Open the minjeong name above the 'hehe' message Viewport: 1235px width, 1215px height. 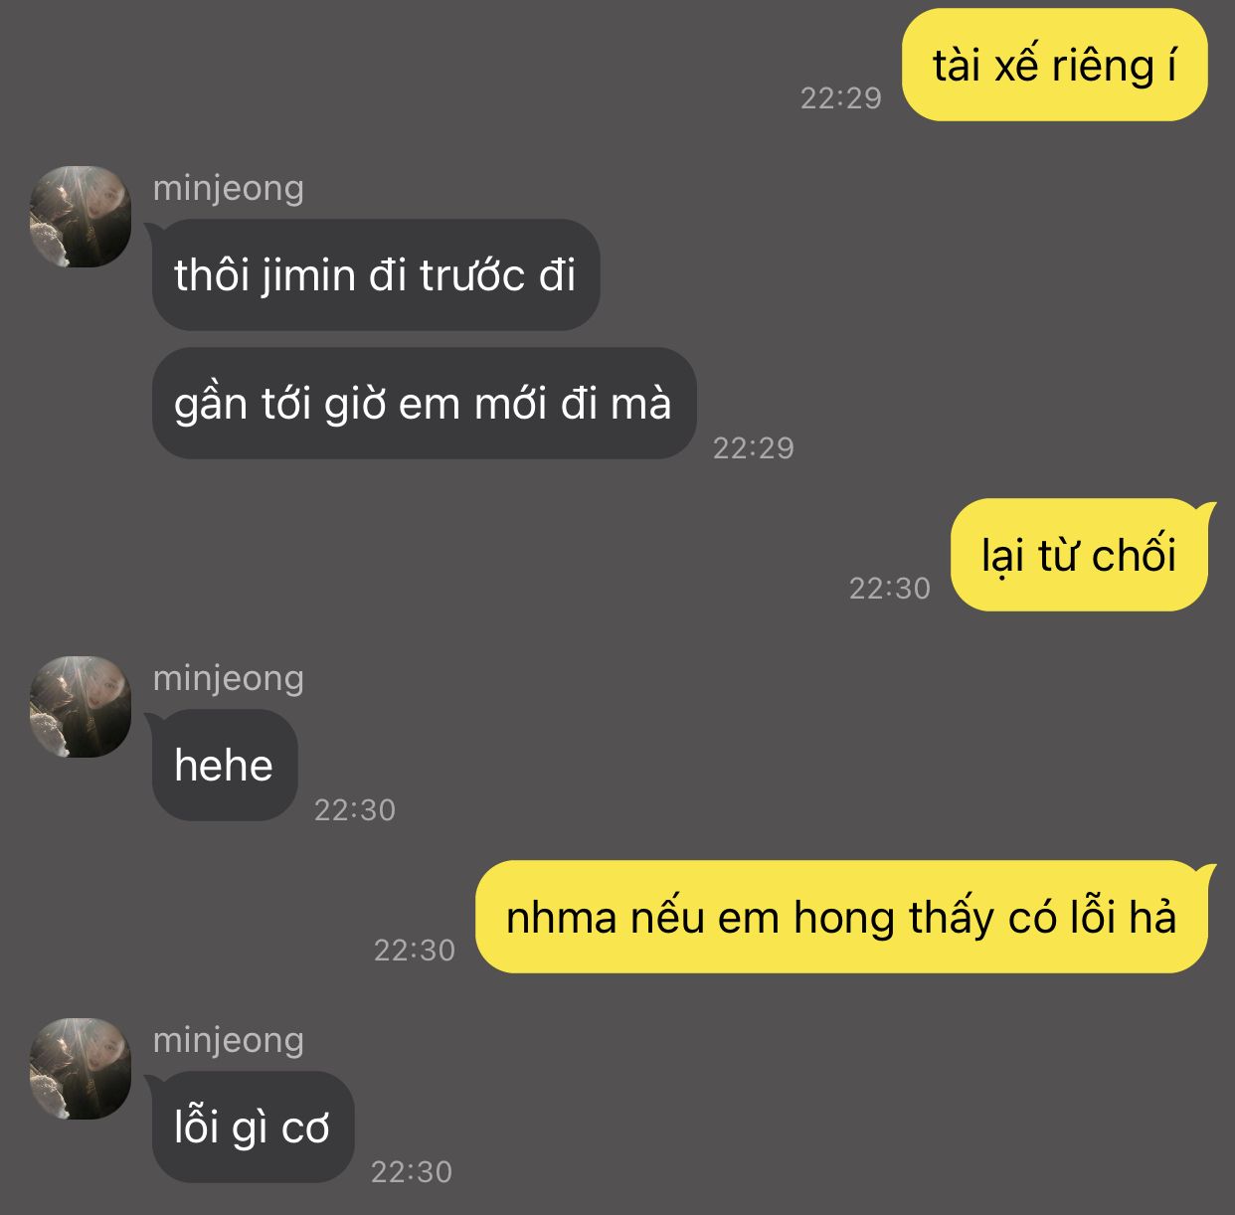229,678
